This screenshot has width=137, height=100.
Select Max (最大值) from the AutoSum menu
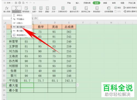(22, 27)
